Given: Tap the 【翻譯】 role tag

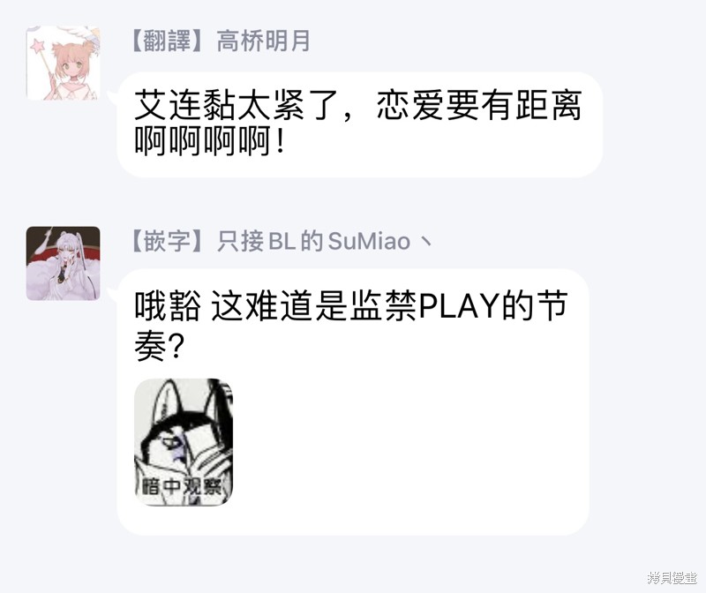Looking at the screenshot, I should [x=168, y=41].
